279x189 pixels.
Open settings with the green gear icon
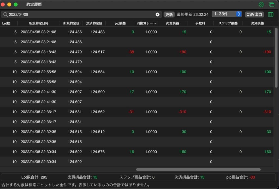tap(261, 4)
